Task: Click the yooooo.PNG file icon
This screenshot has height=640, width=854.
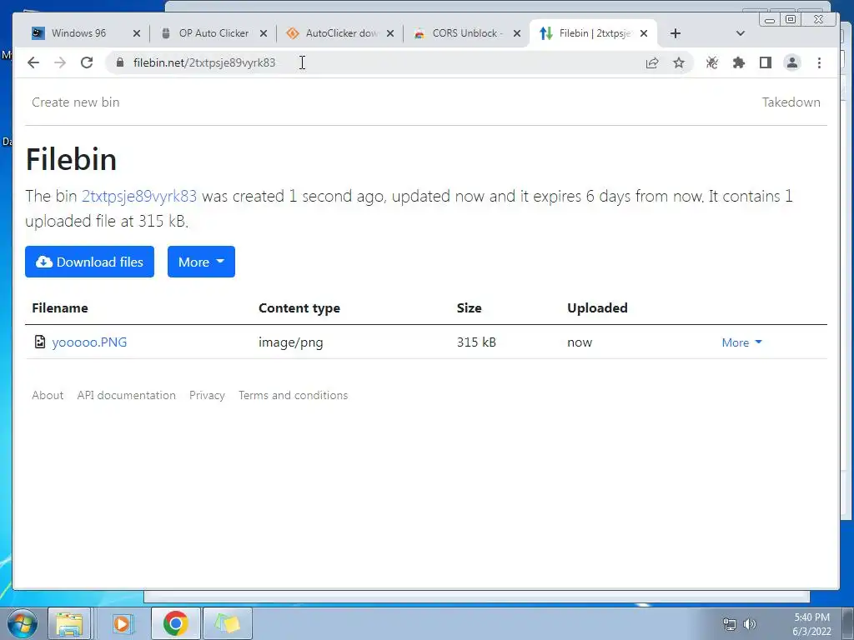Action: point(40,342)
